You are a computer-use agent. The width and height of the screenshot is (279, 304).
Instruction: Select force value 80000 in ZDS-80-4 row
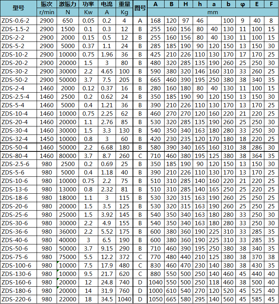tap(68, 156)
